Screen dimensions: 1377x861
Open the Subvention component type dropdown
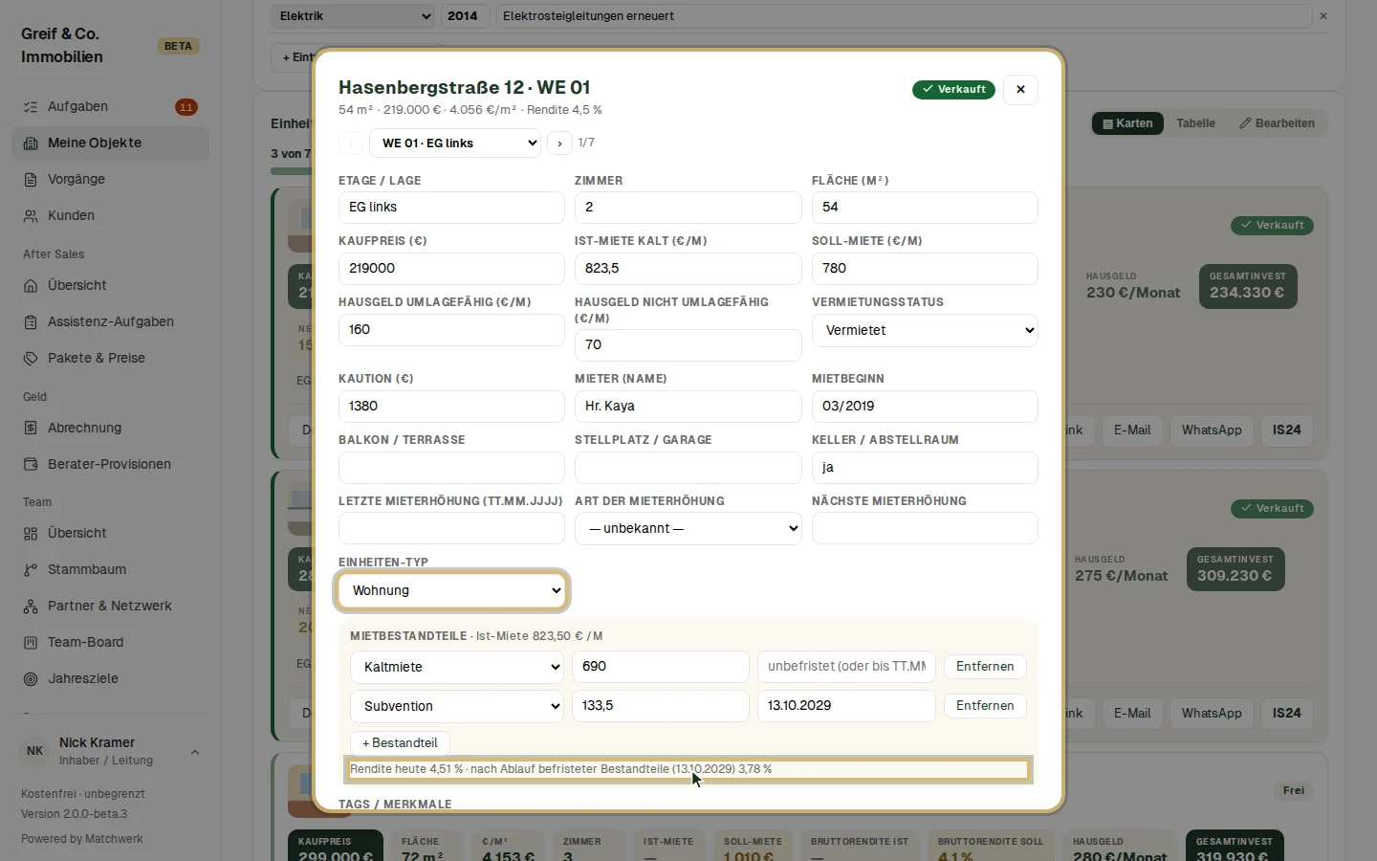click(x=457, y=706)
